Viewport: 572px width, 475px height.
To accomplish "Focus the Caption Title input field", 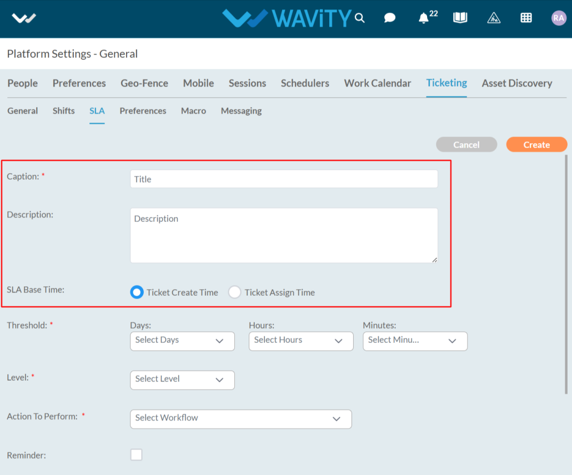I will pos(284,179).
